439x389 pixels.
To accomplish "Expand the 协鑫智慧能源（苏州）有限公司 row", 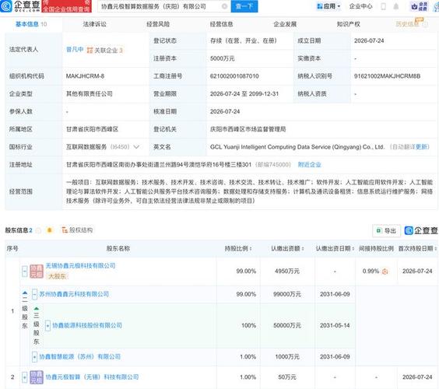I will (x=34, y=357).
